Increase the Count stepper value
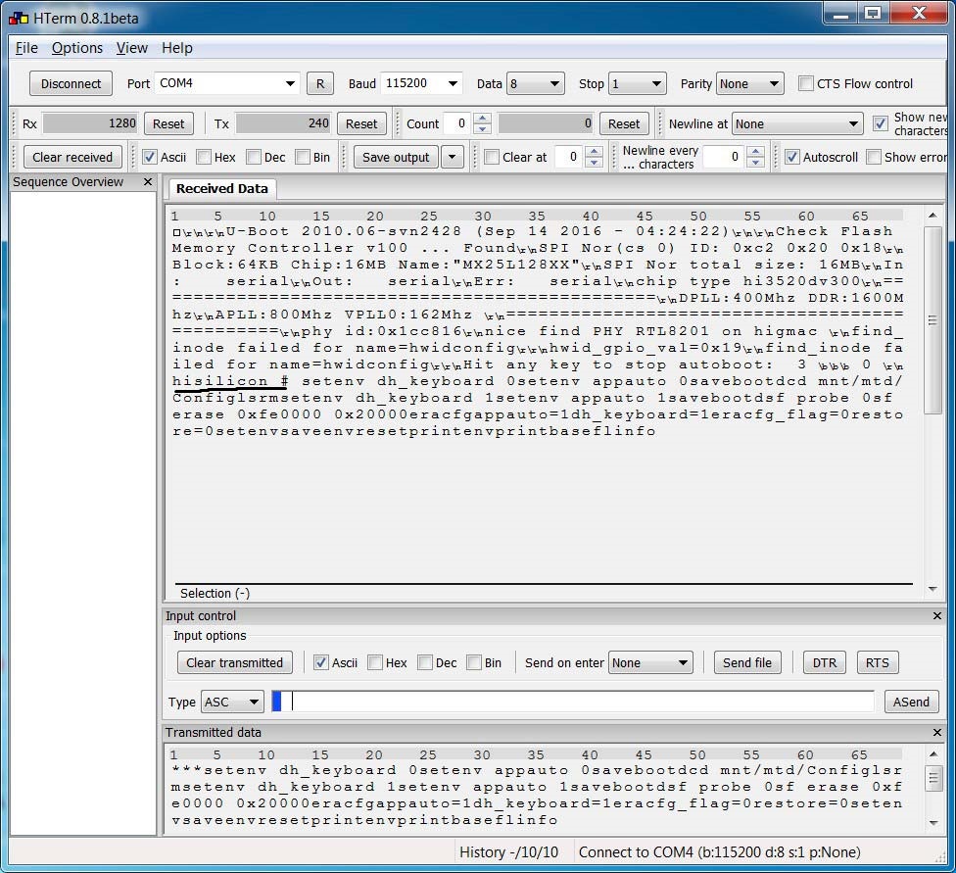 point(482,119)
